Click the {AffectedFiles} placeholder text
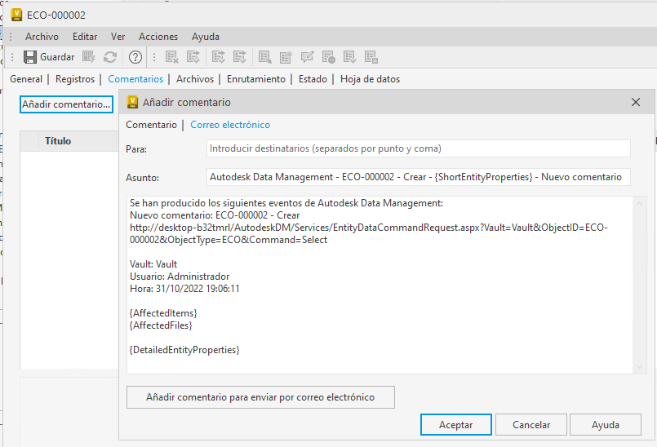This screenshot has width=657, height=447. [161, 325]
